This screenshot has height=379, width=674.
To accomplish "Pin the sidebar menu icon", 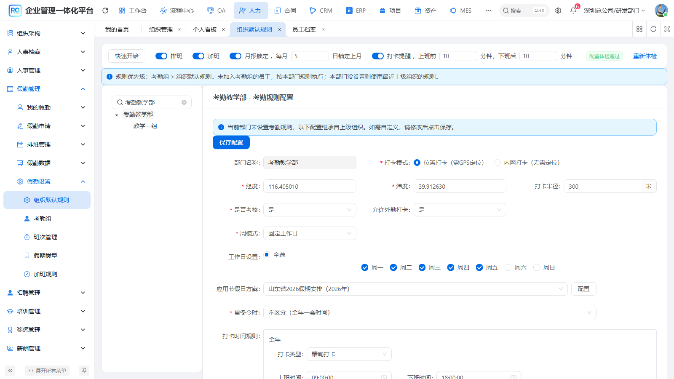I will pos(84,371).
